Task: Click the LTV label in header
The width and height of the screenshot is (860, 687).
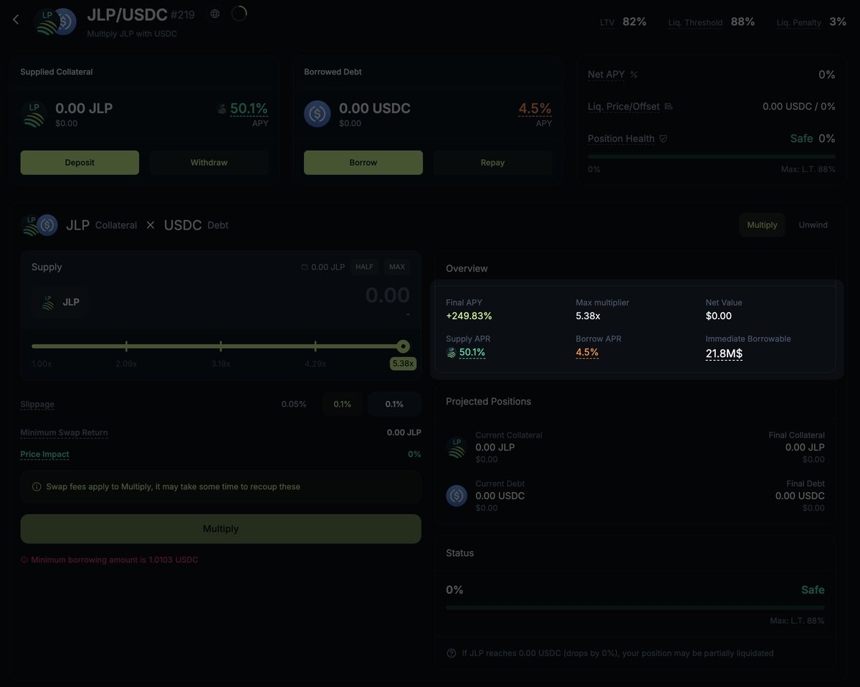Action: (x=607, y=22)
